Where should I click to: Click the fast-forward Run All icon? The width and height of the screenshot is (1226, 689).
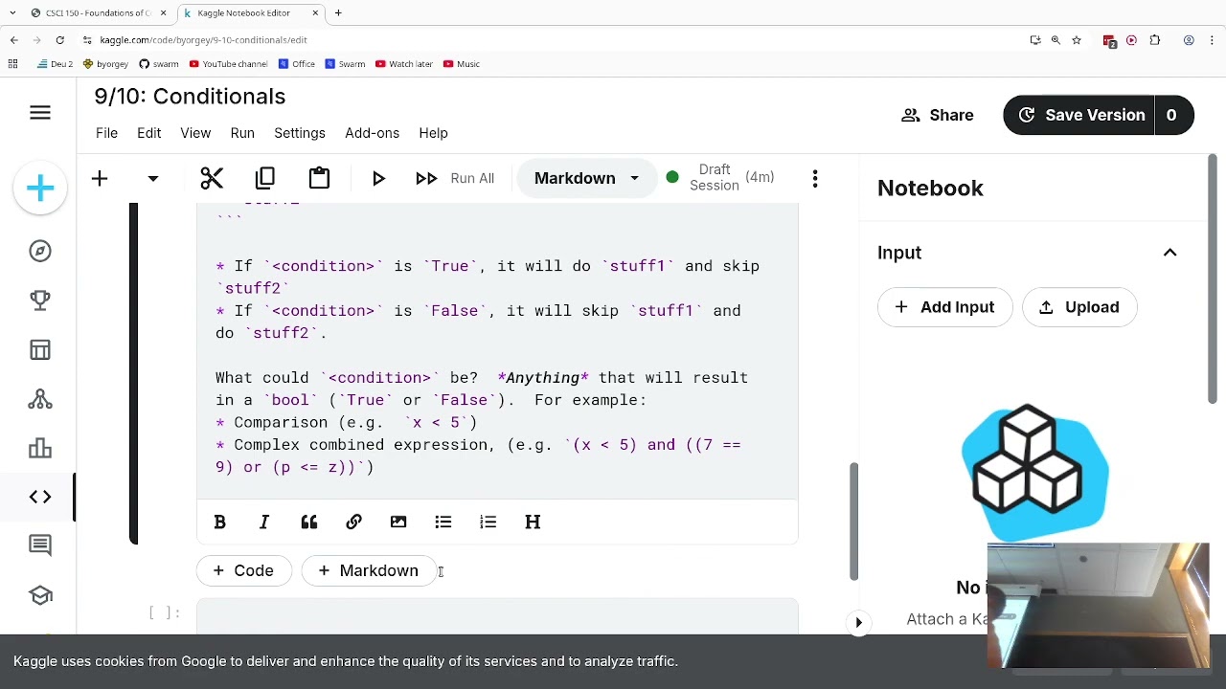[426, 178]
